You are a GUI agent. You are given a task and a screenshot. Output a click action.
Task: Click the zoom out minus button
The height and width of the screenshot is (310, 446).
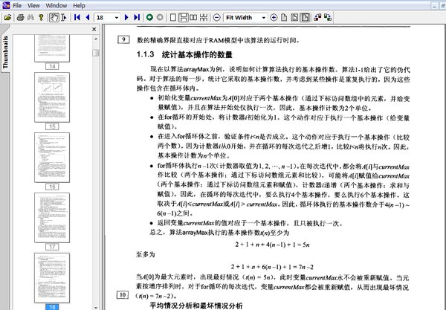click(217, 18)
